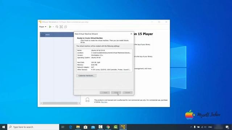
Task: Click the VMware Player taskbar icon
Action: [x=123, y=127]
